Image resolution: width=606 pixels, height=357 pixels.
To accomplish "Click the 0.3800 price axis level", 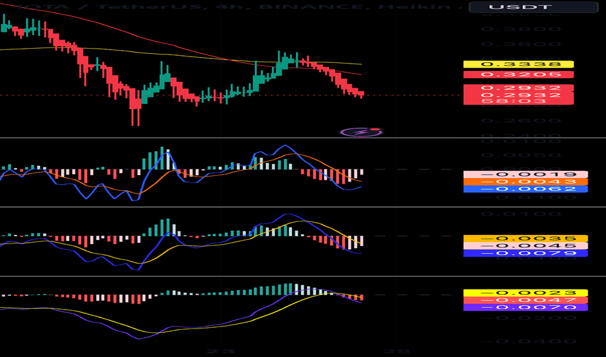I will click(521, 29).
